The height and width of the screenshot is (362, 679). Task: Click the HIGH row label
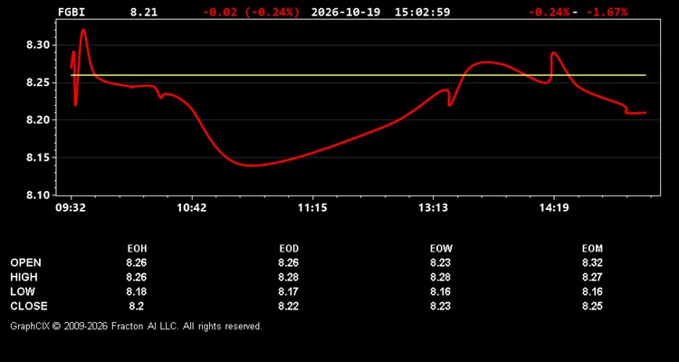[24, 277]
